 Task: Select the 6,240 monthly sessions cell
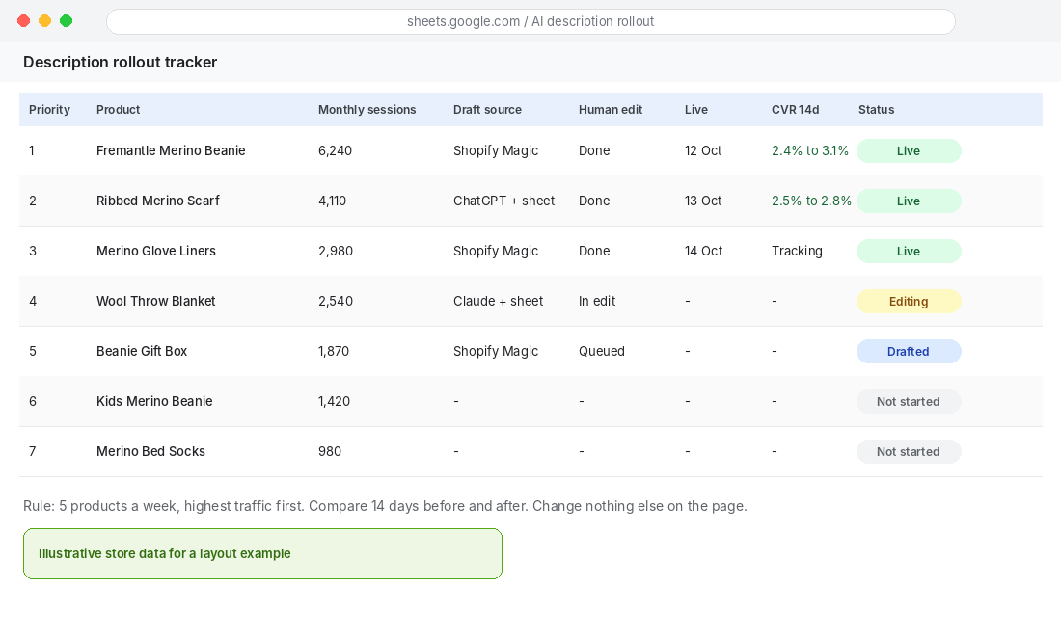tap(335, 150)
